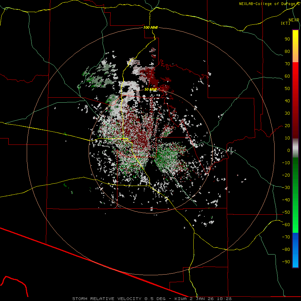The image size is (301, 301).
Task: Select the -50 knot scale label
Action: 286,212
